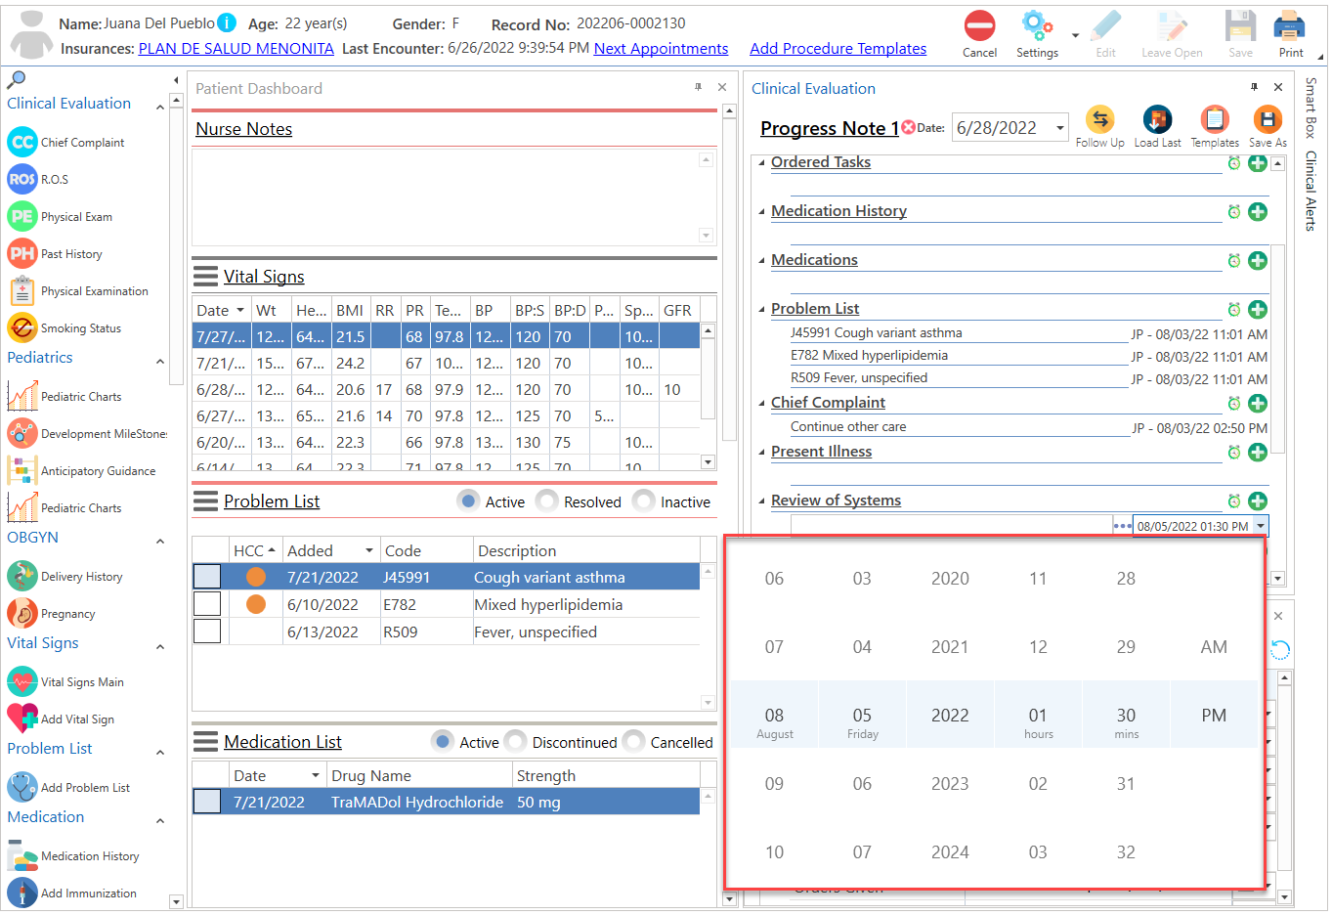Open the Progress Note date dropdown
This screenshot has width=1332, height=915.
(x=1058, y=127)
